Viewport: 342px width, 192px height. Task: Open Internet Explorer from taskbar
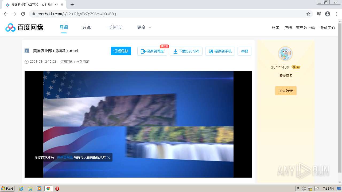(x=21, y=189)
